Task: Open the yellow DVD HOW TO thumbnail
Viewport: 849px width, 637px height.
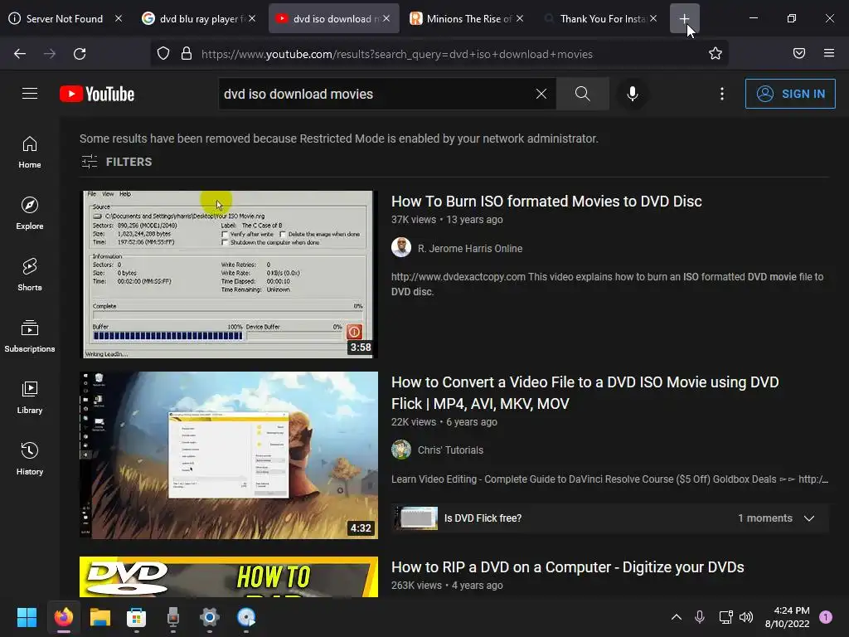Action: [x=229, y=577]
